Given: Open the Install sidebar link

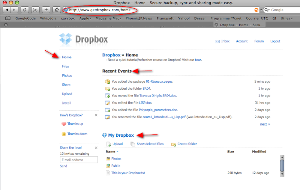Looking at the screenshot, I should click(x=66, y=103).
